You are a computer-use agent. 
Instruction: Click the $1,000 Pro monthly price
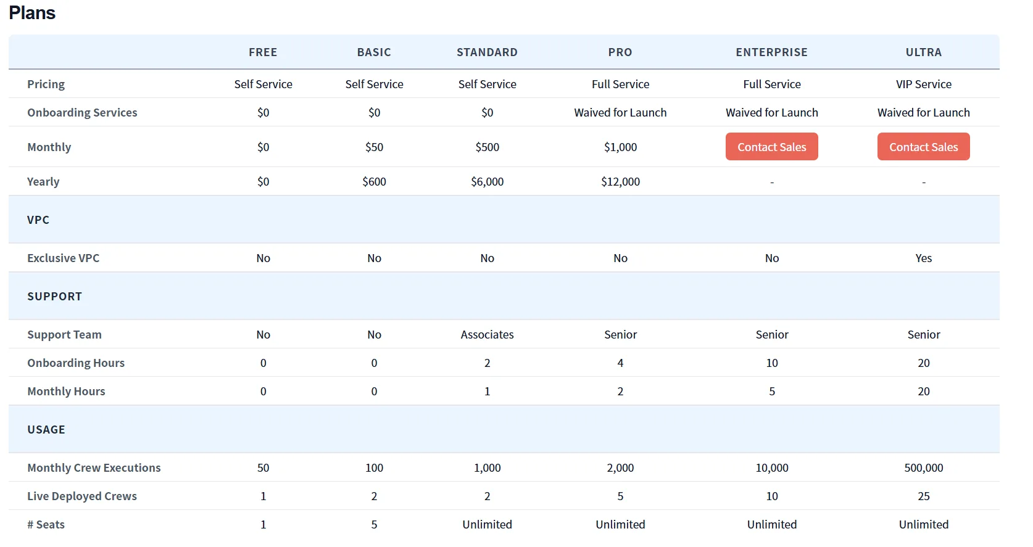coord(620,147)
